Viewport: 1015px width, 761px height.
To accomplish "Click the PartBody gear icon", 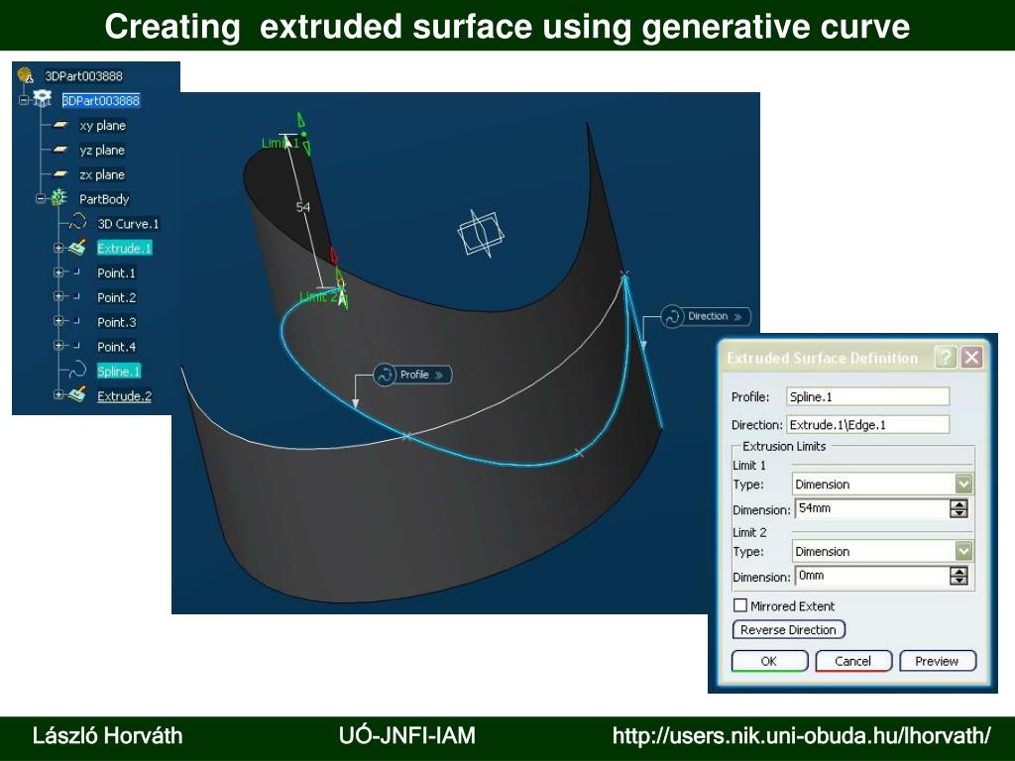I will coord(58,197).
